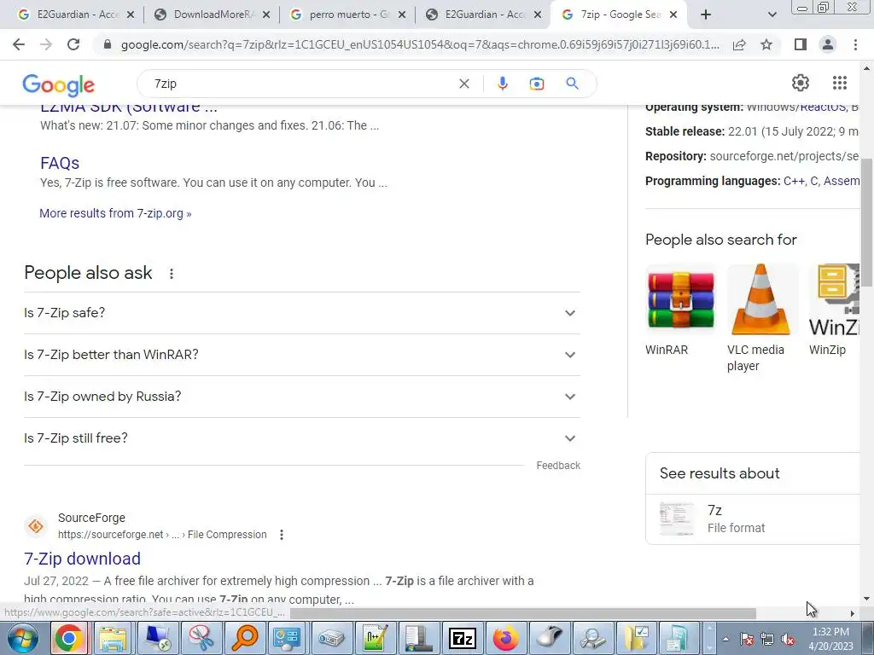Click into the Google search box

click(301, 84)
